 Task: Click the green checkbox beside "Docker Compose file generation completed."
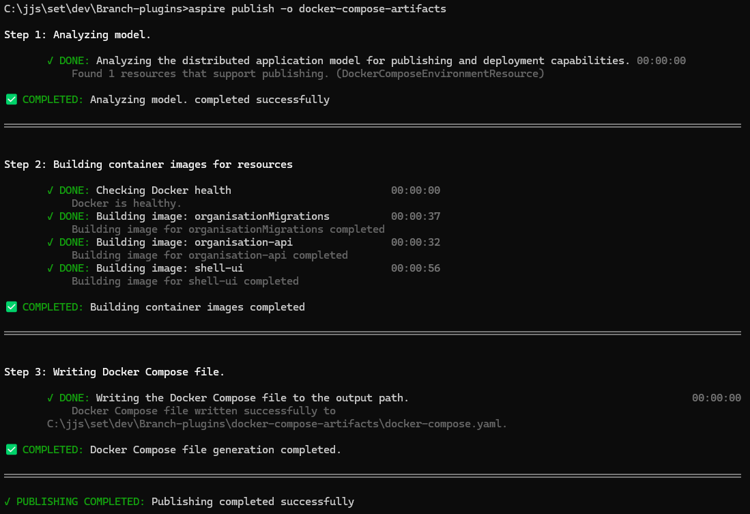pyautogui.click(x=12, y=450)
